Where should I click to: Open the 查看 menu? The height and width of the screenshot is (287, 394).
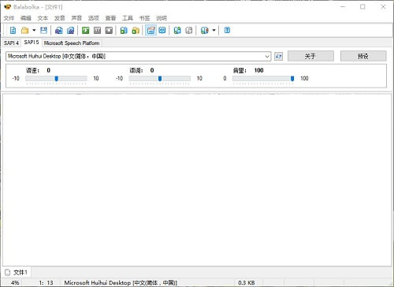(110, 18)
